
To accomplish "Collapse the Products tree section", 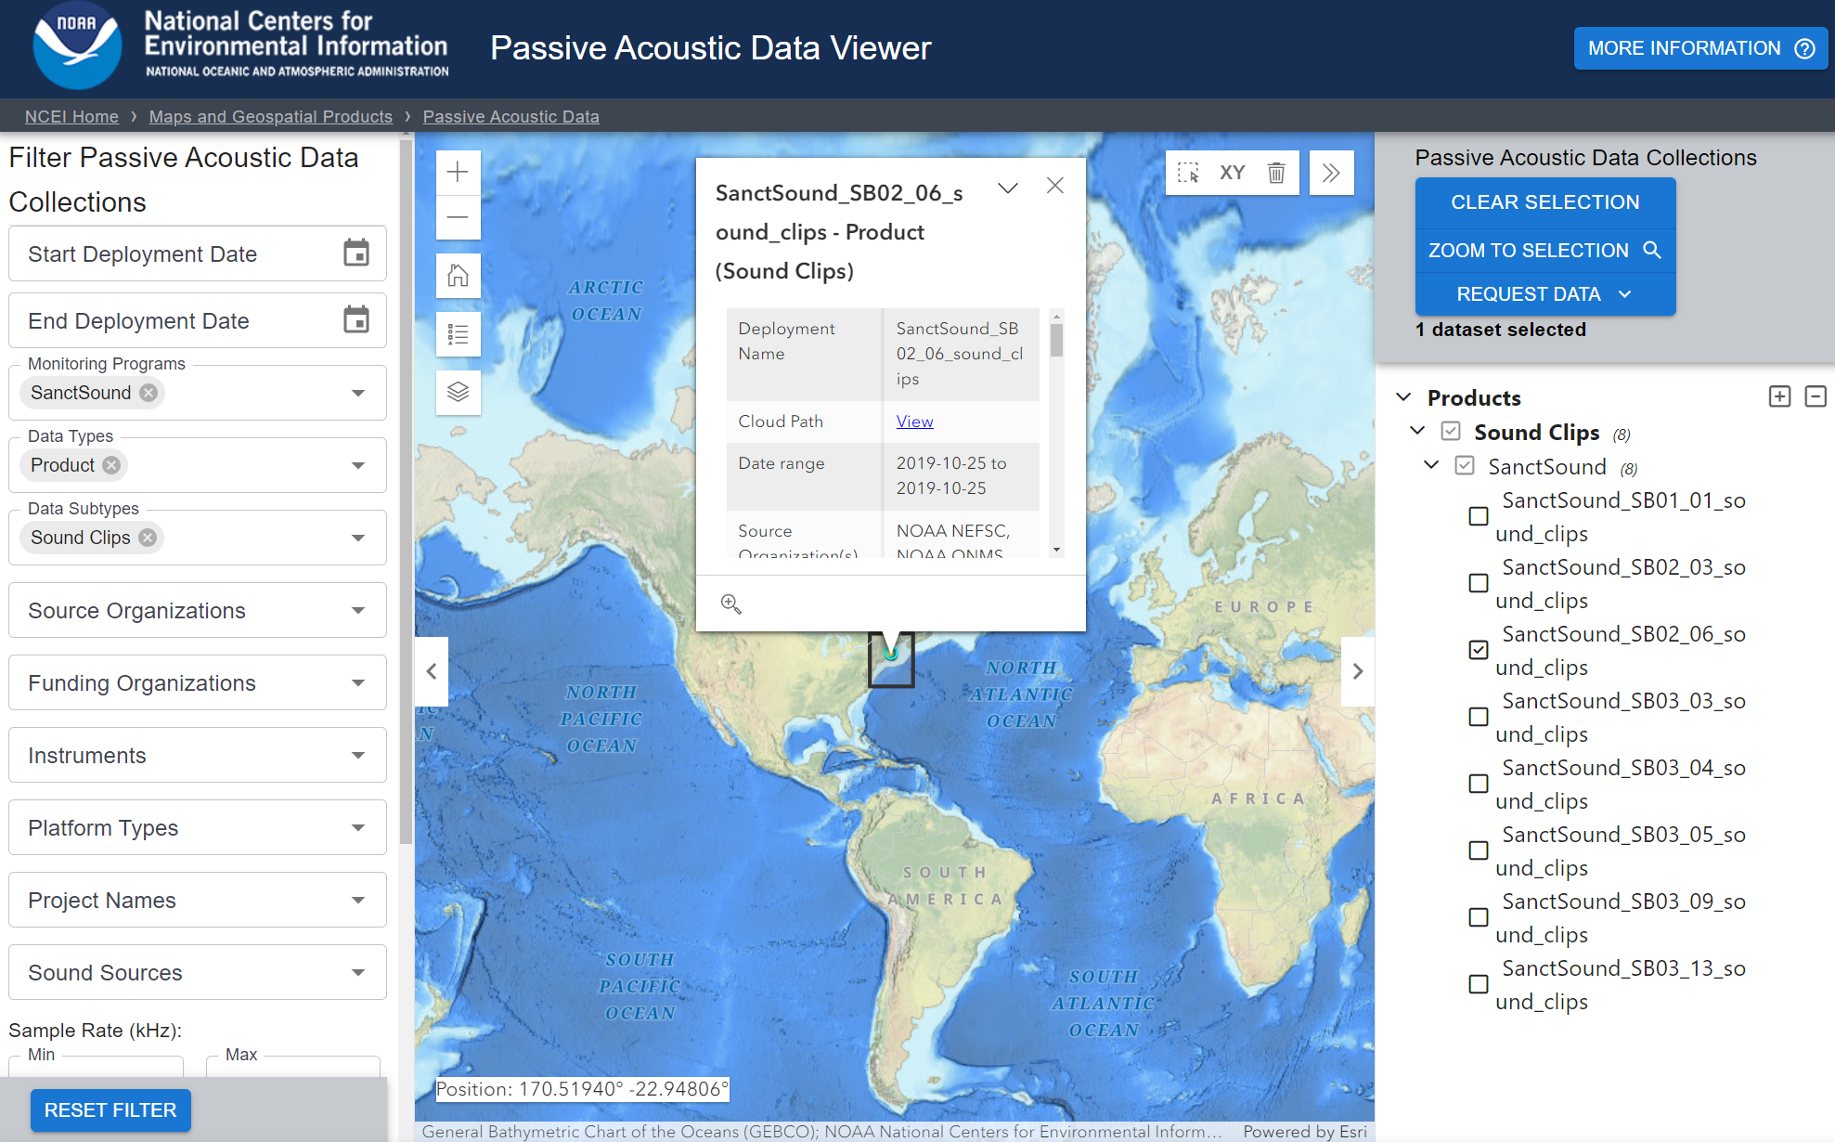I will click(1403, 397).
